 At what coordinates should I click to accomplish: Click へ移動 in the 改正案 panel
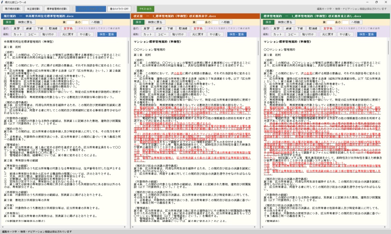pyautogui.click(x=225, y=22)
